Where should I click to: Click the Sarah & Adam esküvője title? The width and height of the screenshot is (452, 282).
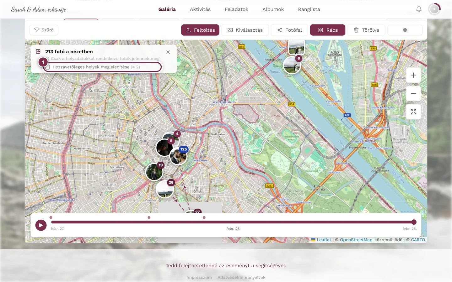point(39,9)
